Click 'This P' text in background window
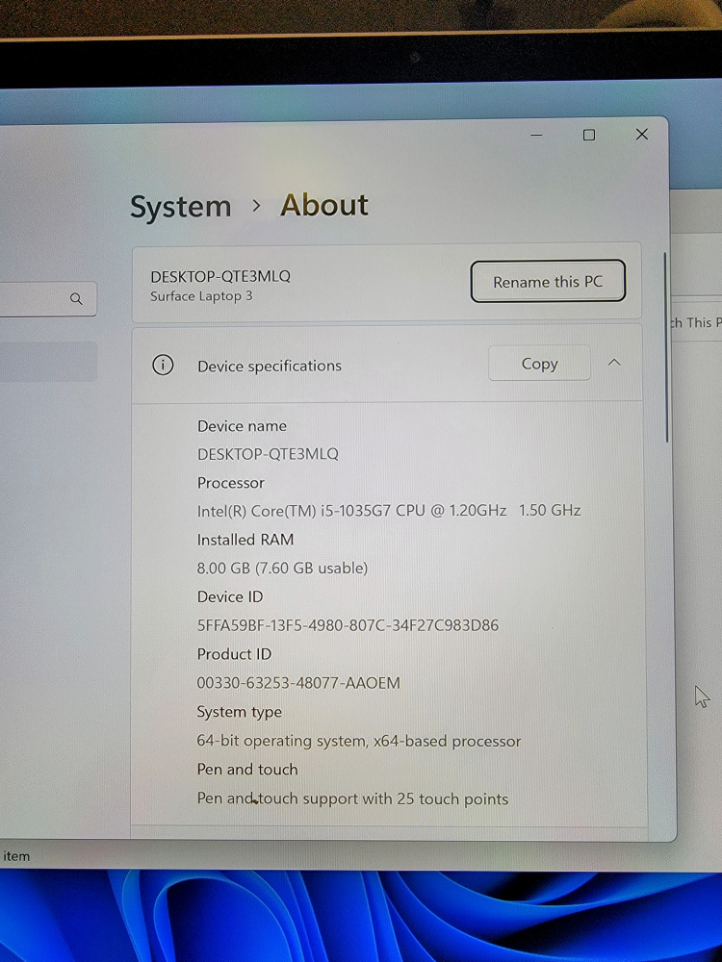 [704, 322]
